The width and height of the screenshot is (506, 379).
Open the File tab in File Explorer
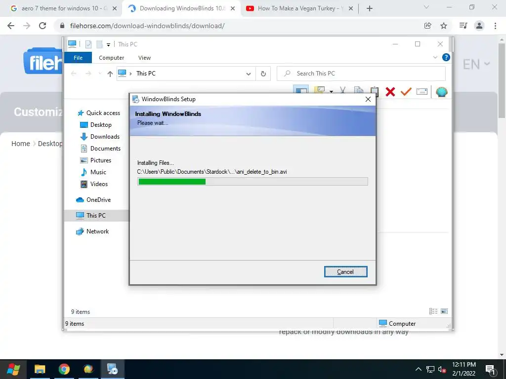[x=78, y=58]
